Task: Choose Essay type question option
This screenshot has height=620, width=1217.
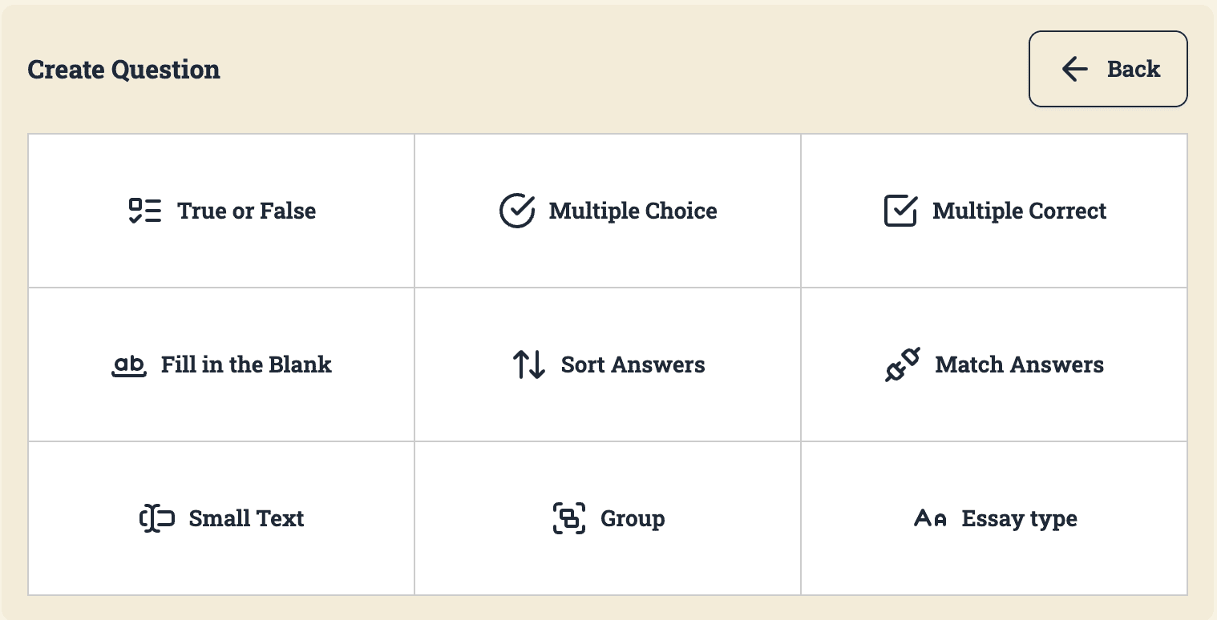Action: point(994,518)
